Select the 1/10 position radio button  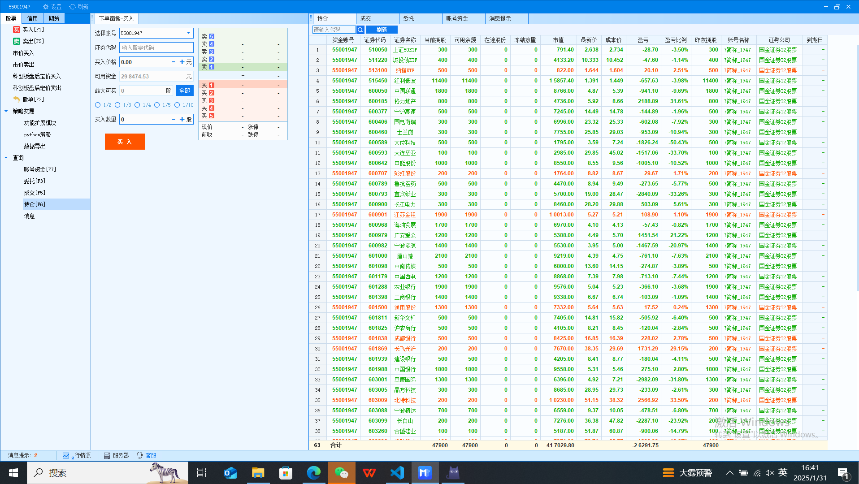click(177, 105)
